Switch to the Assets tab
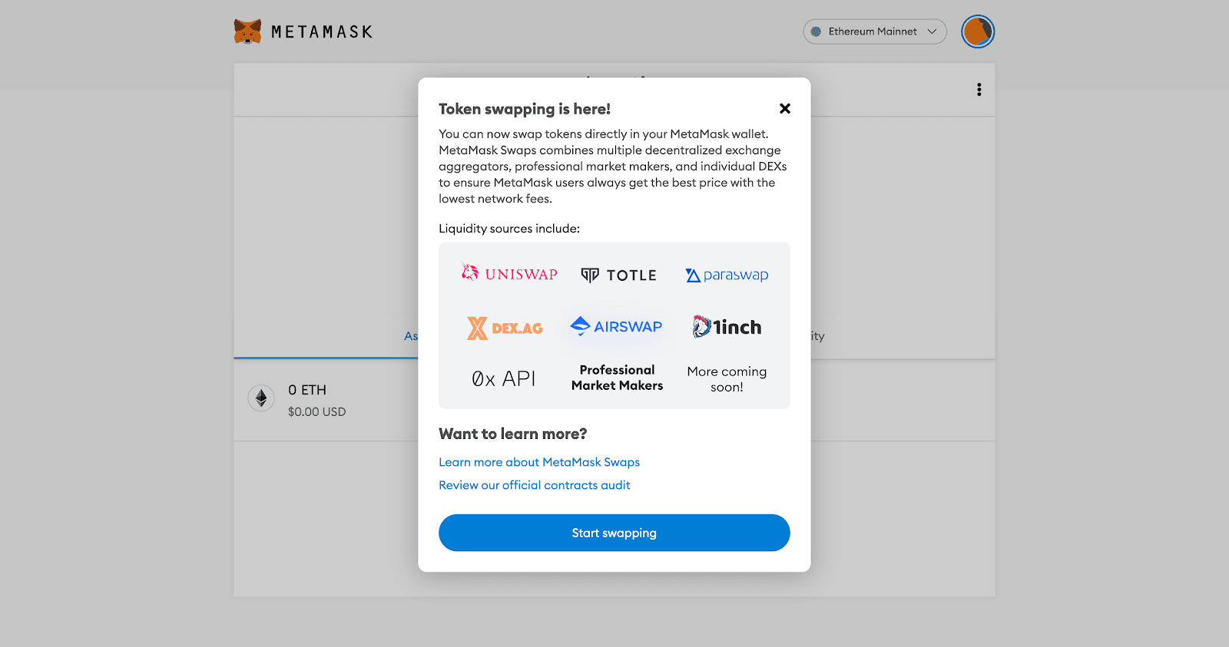 click(x=411, y=336)
